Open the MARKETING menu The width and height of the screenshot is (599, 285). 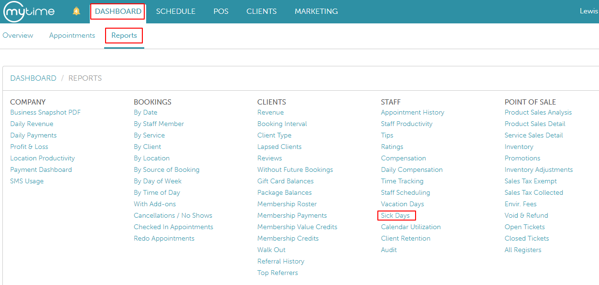[x=316, y=11]
